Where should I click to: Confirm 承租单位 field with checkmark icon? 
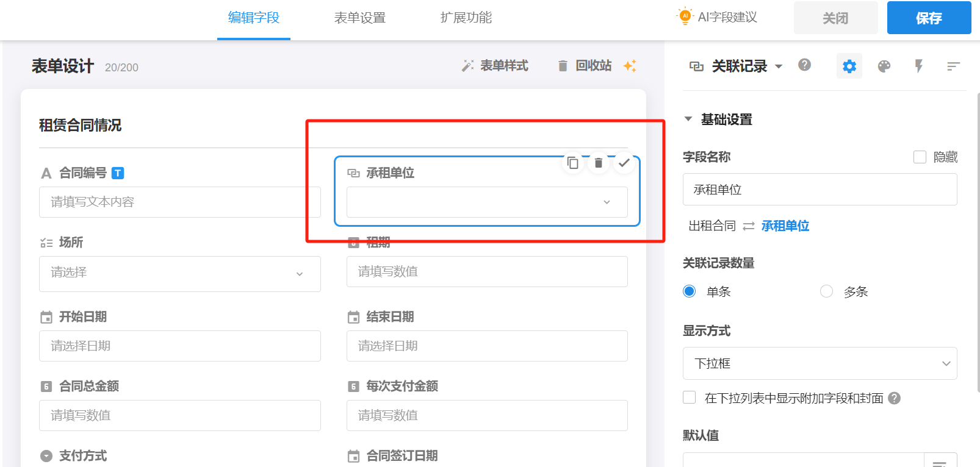click(624, 163)
